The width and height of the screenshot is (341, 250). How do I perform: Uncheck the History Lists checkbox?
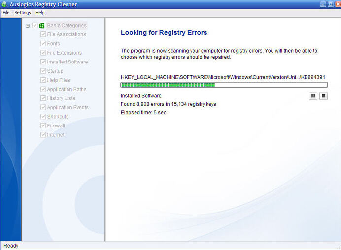coord(43,98)
